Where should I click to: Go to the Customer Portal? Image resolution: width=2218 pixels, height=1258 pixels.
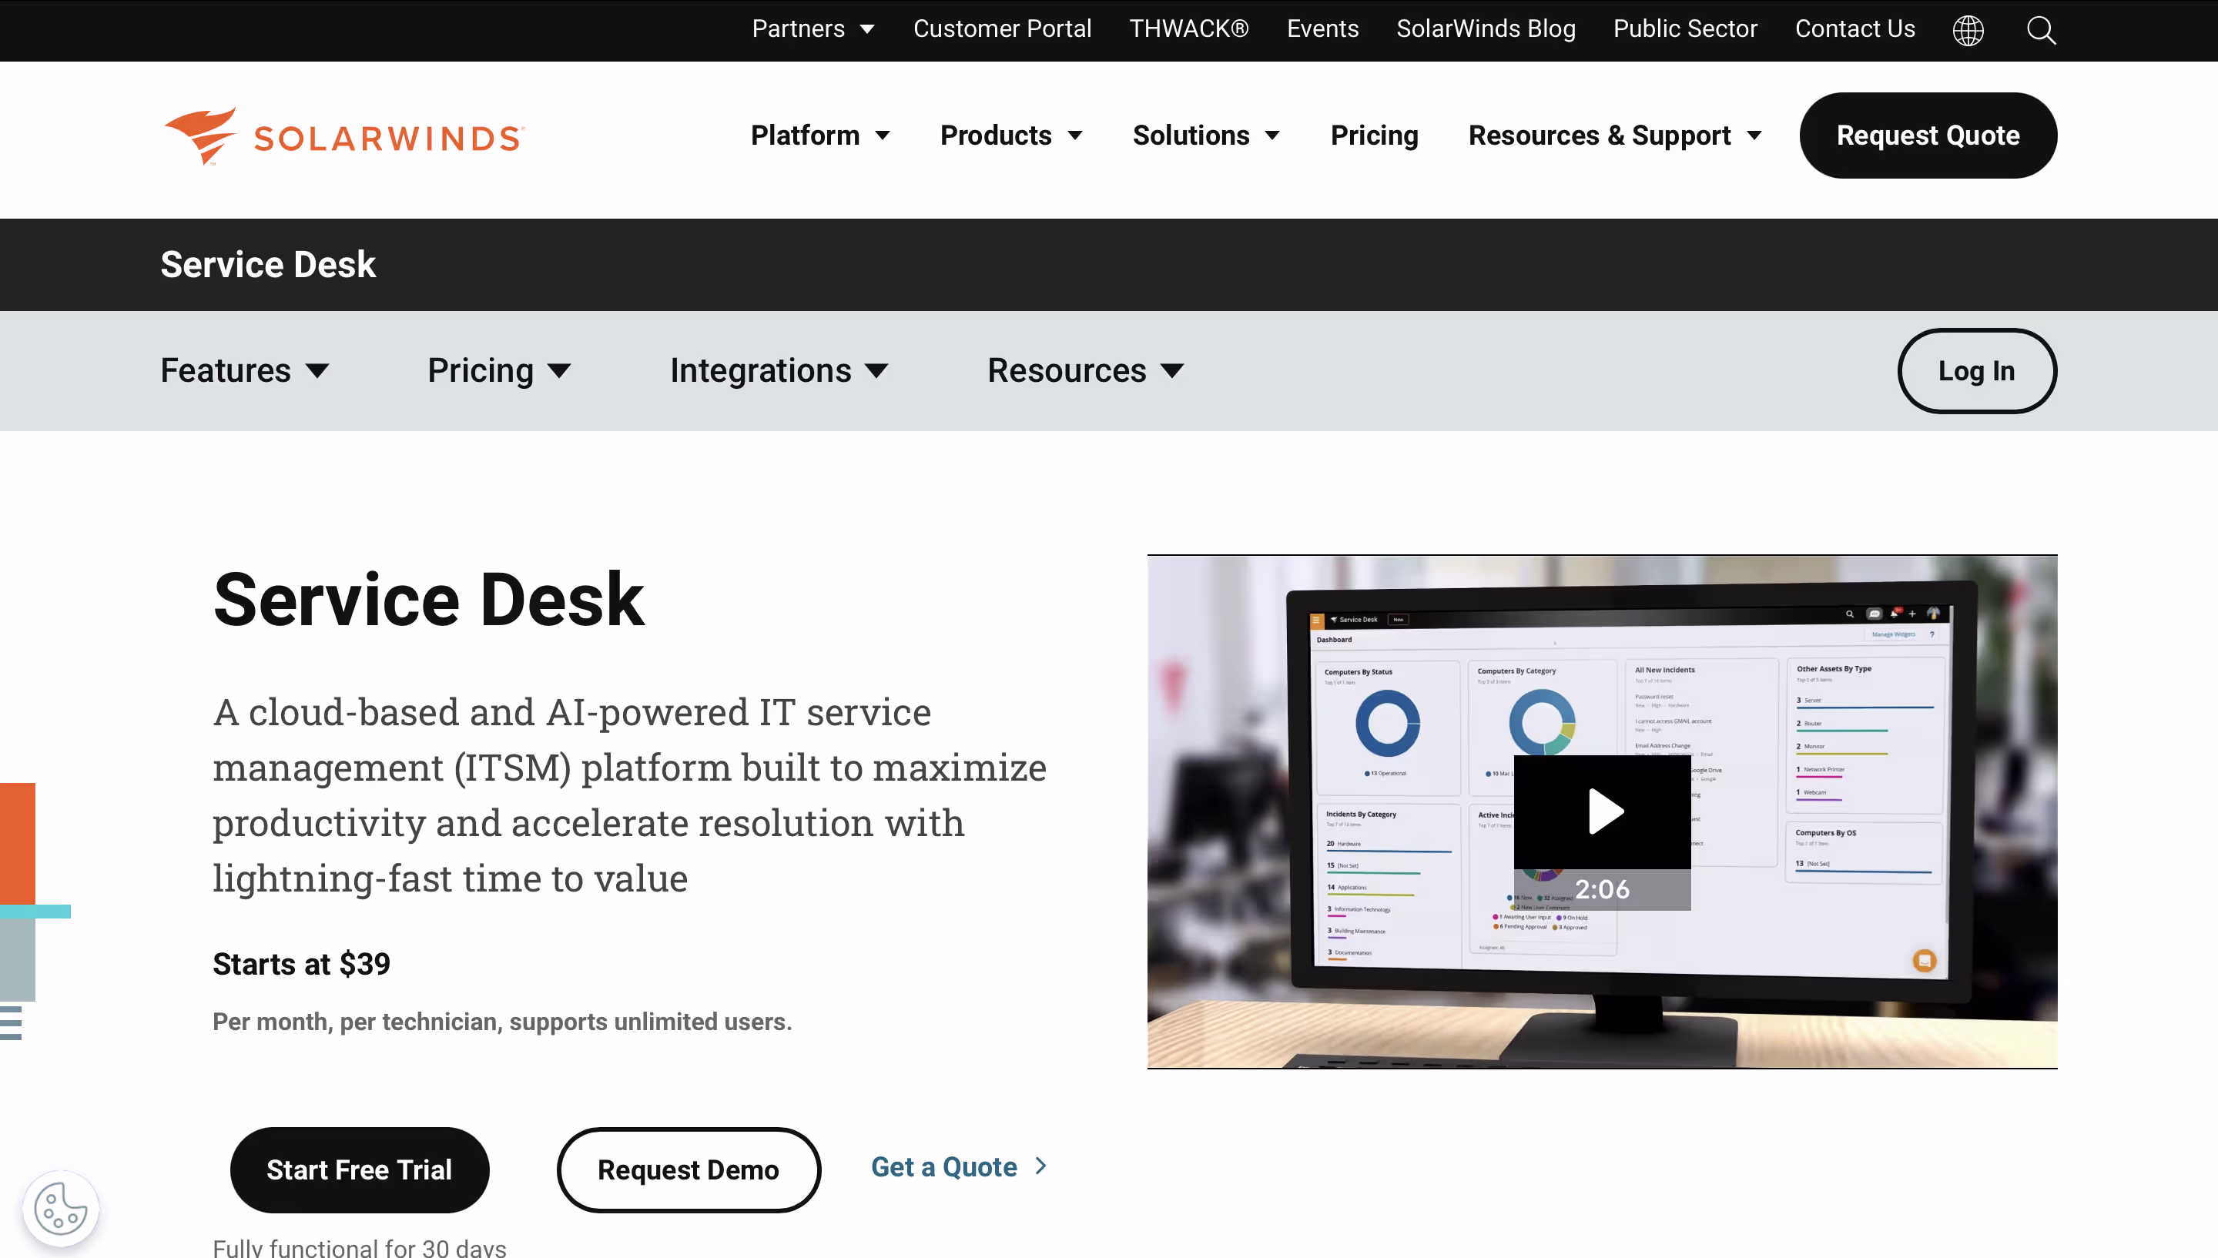(x=1001, y=28)
